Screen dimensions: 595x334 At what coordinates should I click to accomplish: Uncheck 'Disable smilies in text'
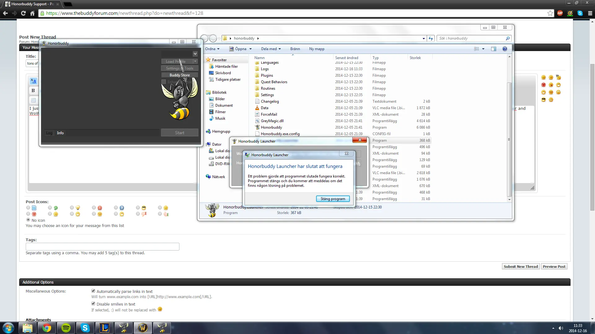(93, 304)
